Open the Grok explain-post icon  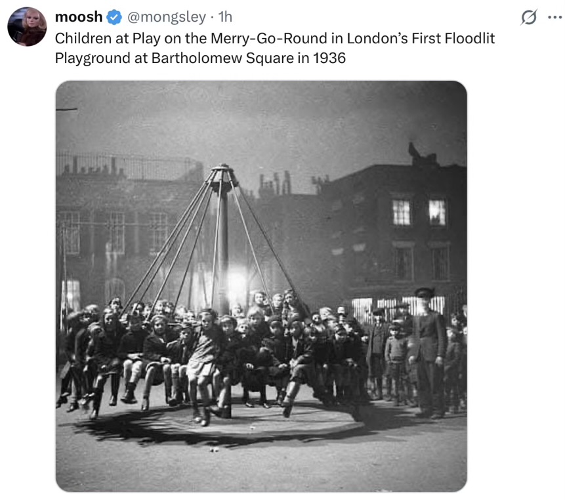pos(529,17)
